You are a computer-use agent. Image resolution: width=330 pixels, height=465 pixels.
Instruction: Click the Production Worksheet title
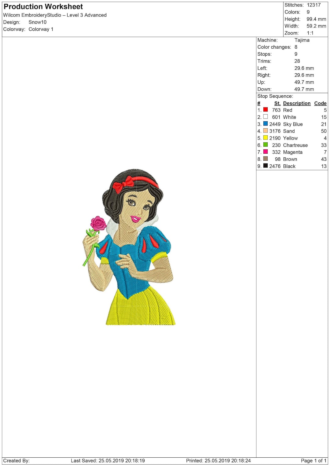[43, 6]
